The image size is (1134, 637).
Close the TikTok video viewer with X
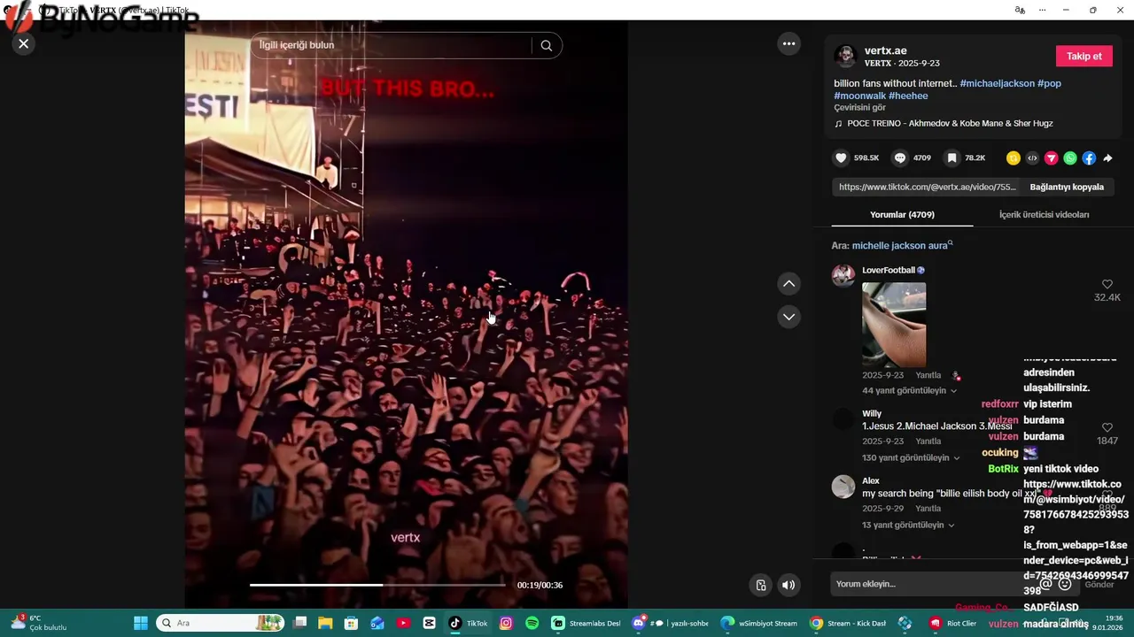pyautogui.click(x=24, y=43)
